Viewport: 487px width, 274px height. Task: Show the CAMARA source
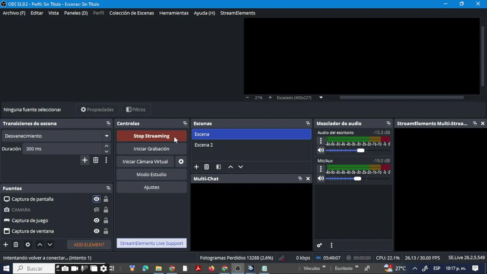tap(97, 210)
